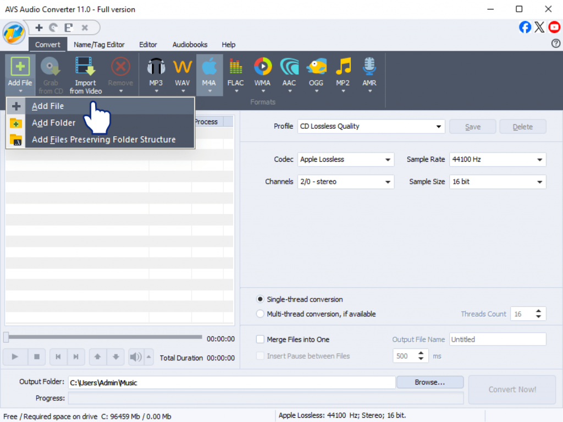The width and height of the screenshot is (563, 422).
Task: Click the Save profile button
Action: (x=472, y=127)
